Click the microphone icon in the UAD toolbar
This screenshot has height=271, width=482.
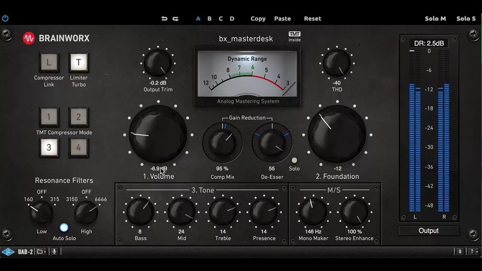pos(54,252)
